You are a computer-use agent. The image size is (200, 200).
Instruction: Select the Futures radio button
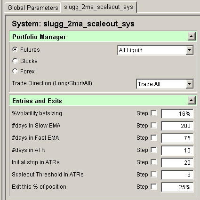pyautogui.click(x=15, y=49)
